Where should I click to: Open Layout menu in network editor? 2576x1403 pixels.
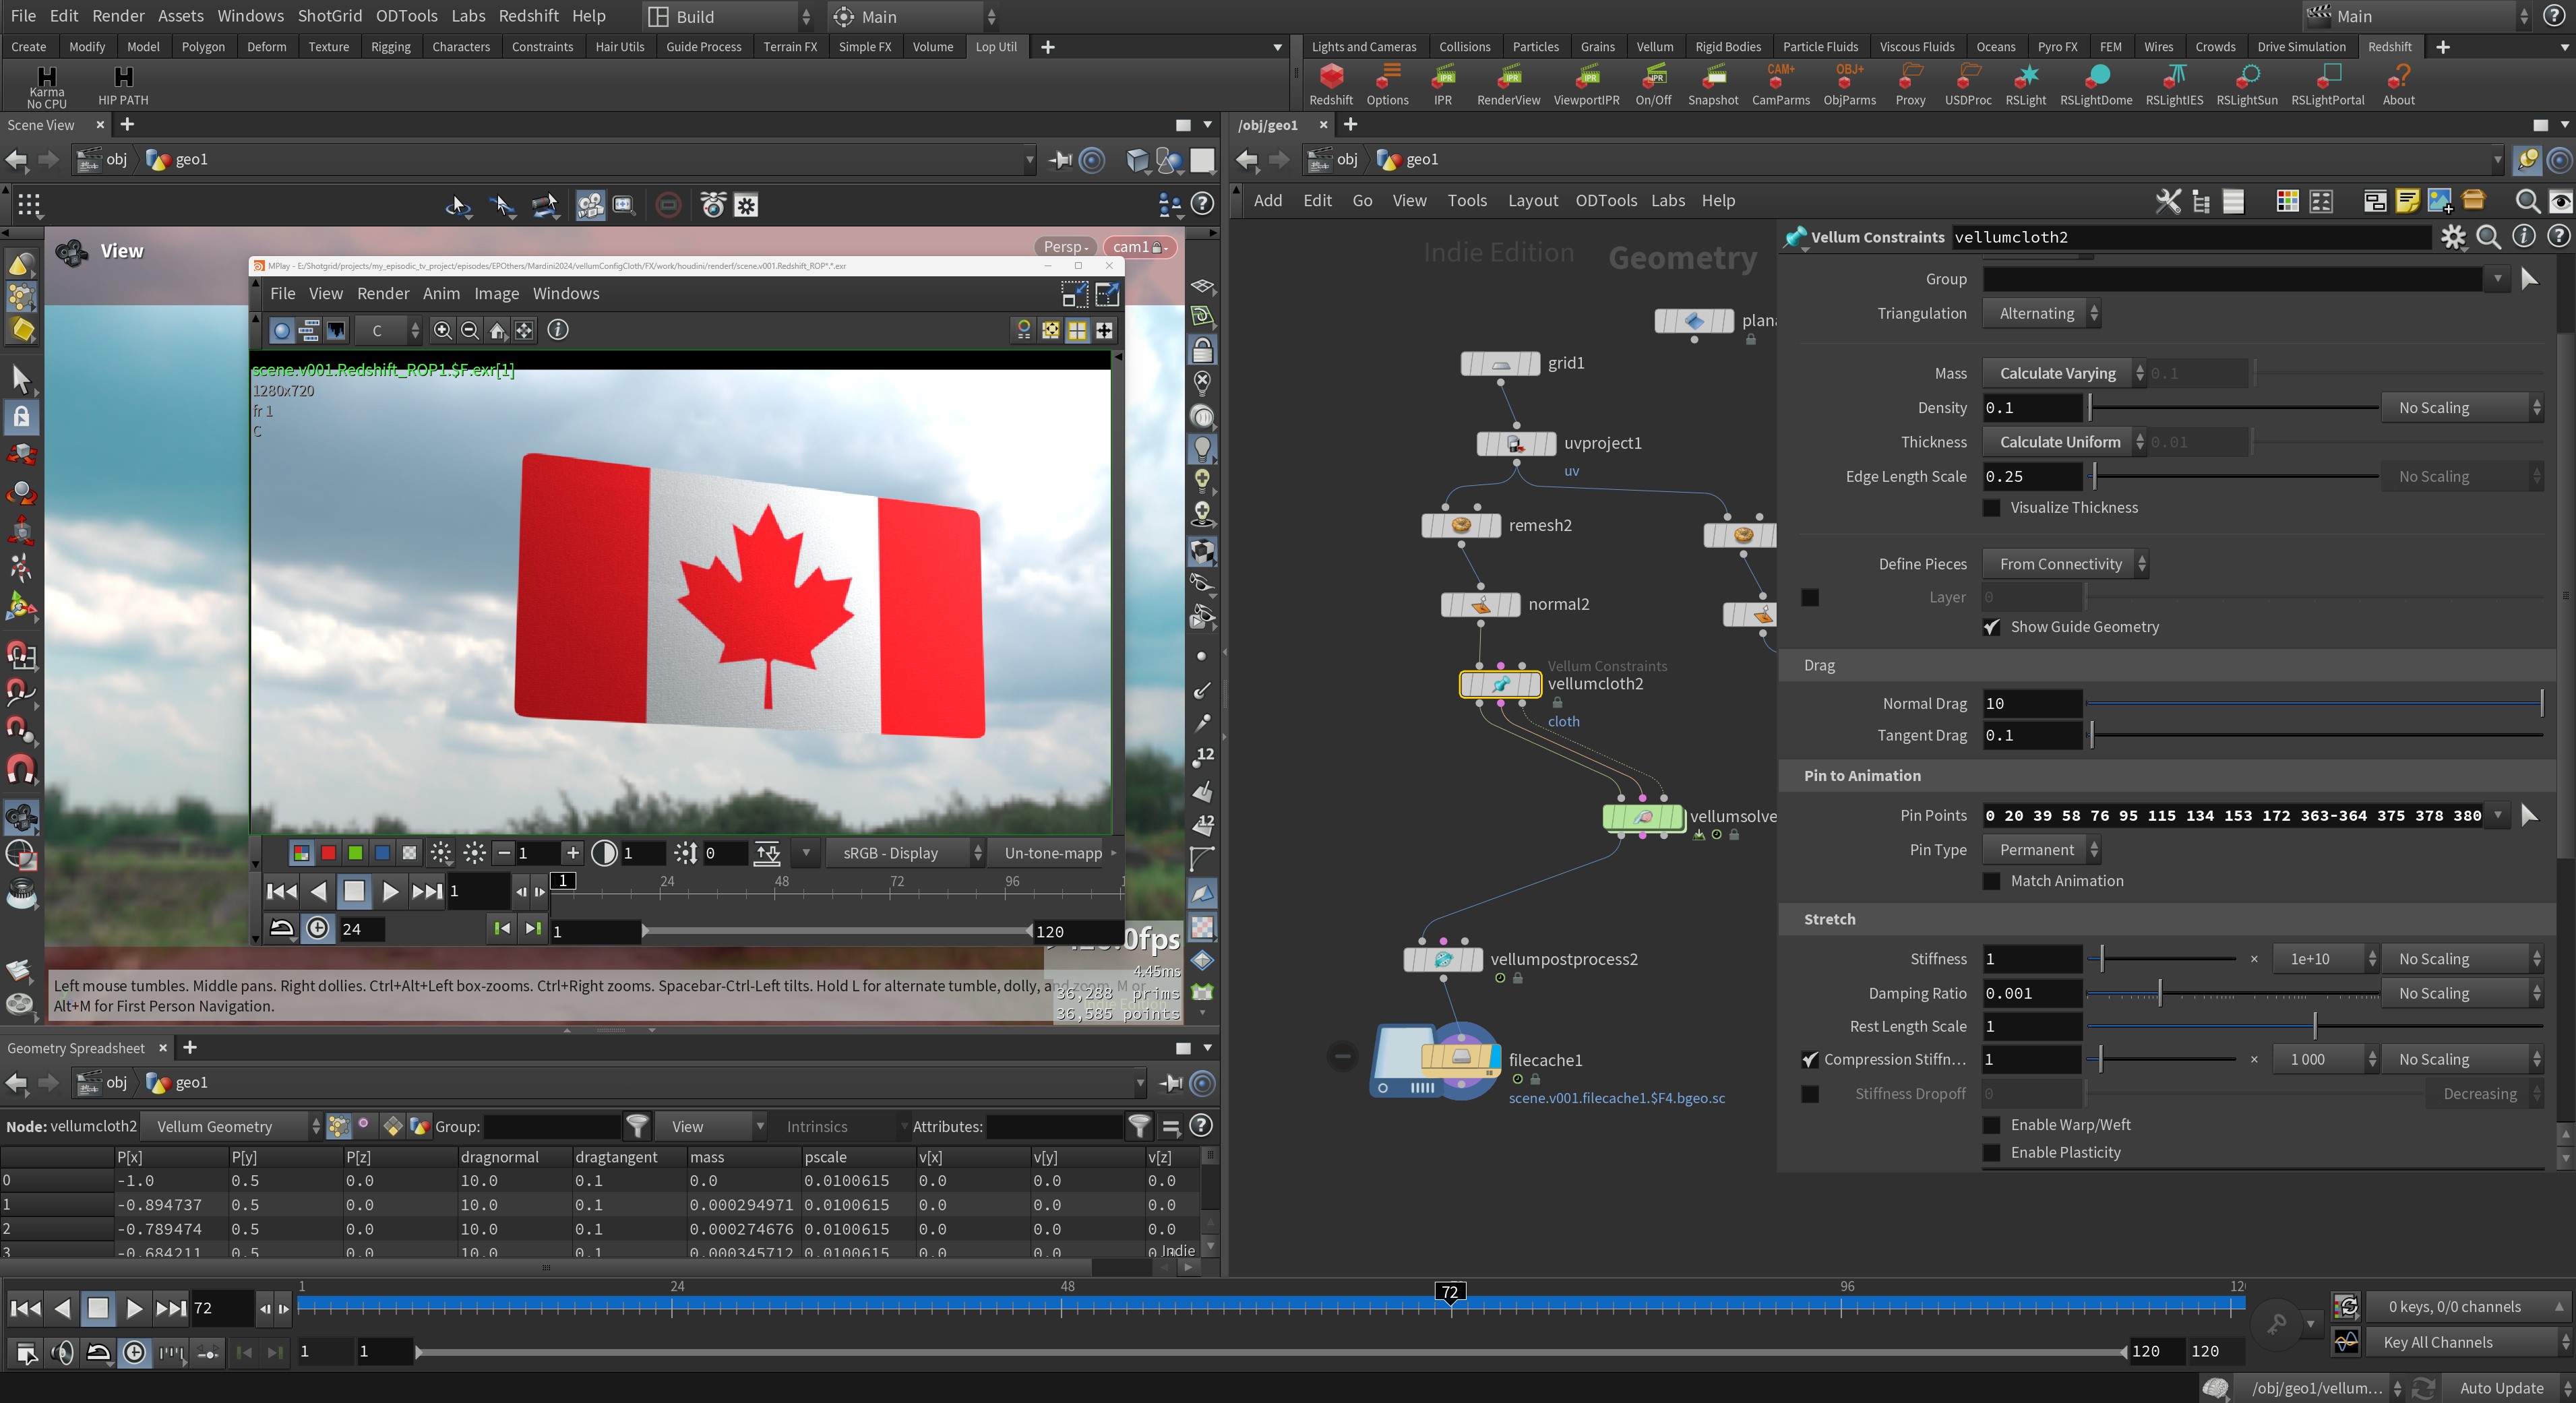pyautogui.click(x=1532, y=201)
